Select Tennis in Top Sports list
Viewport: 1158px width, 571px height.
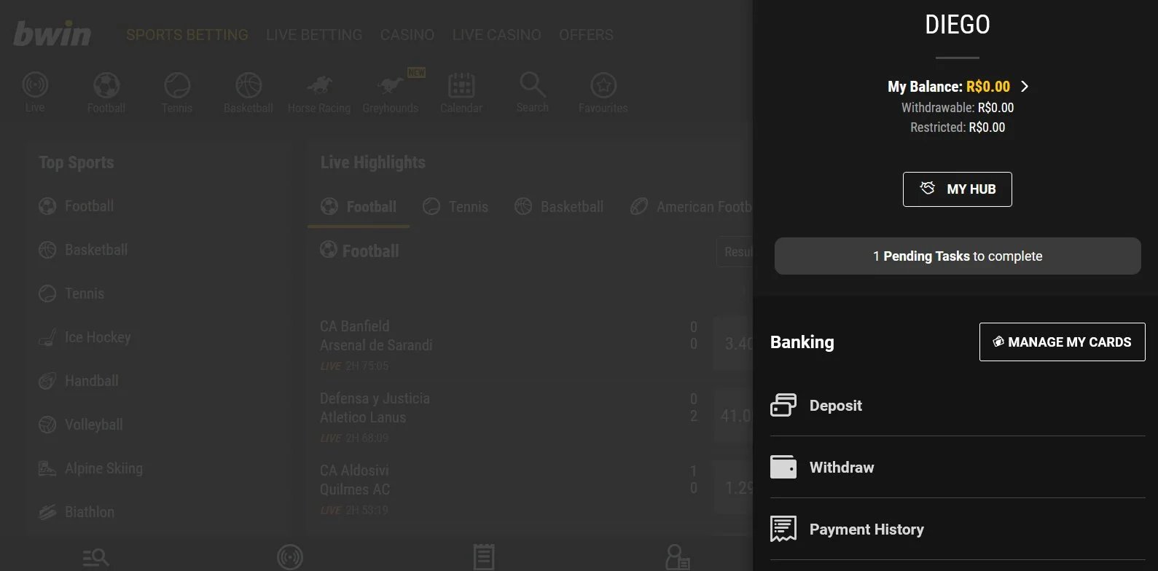pos(85,294)
